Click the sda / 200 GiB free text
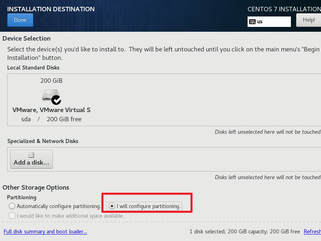Screen dimensions: 321x241 click(x=51, y=119)
